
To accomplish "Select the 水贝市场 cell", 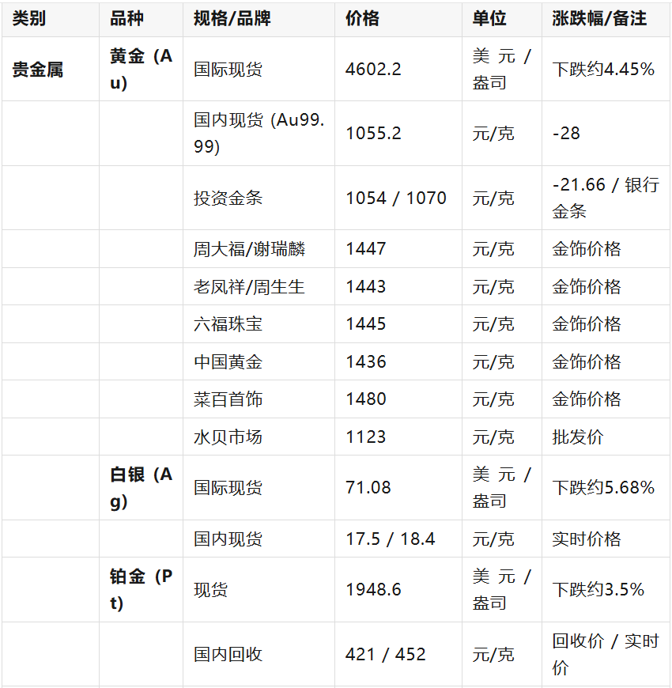I will pos(228,437).
